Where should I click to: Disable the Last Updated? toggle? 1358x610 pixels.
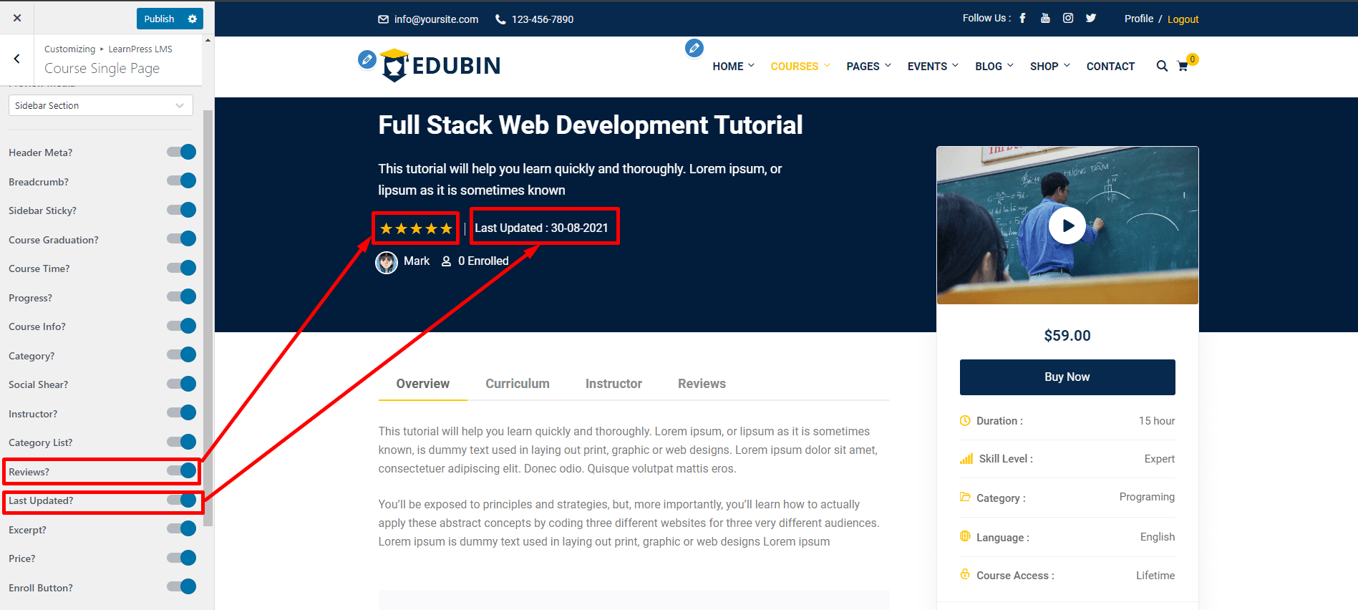pyautogui.click(x=182, y=500)
